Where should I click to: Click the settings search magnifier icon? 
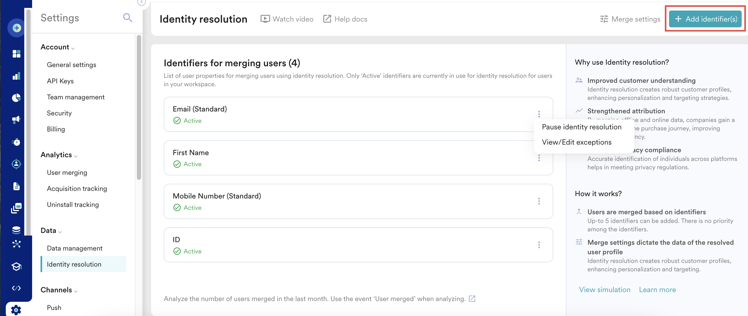[127, 18]
